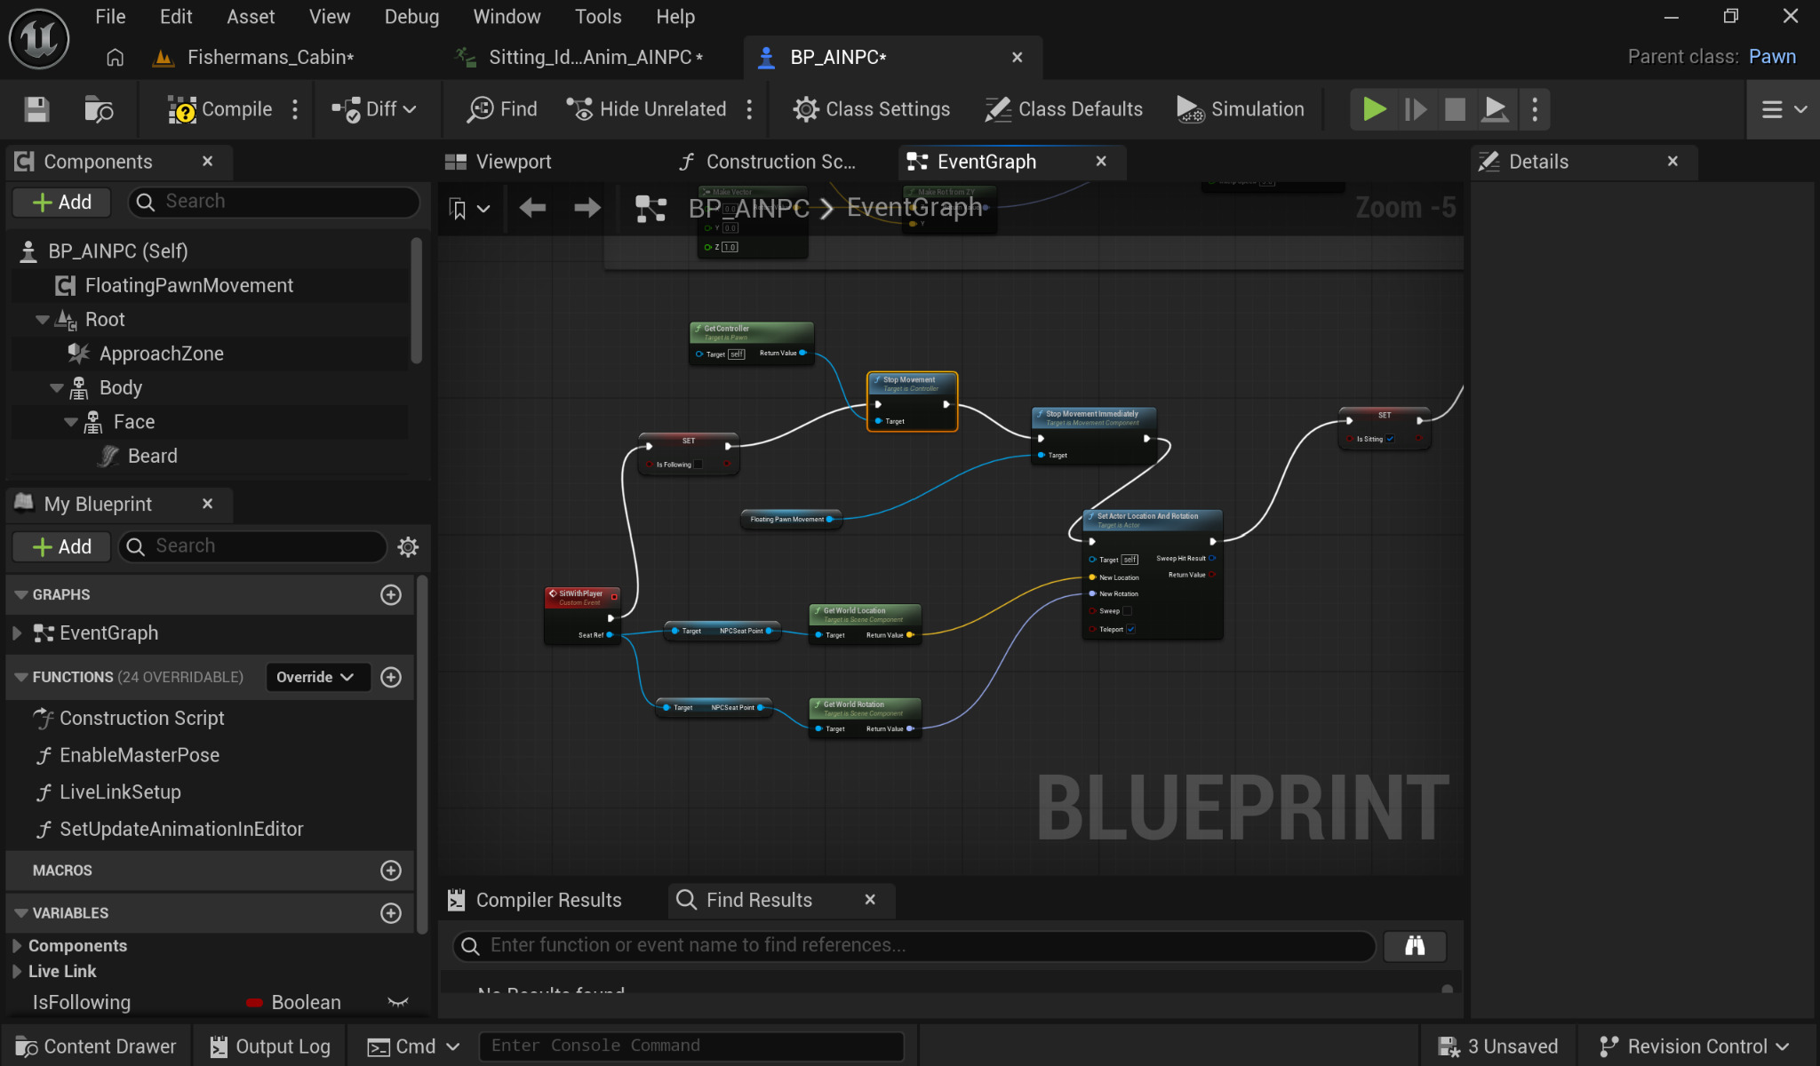The width and height of the screenshot is (1820, 1066).
Task: Toggle Teleport checkbox on Set Actor node
Action: pos(1130,630)
